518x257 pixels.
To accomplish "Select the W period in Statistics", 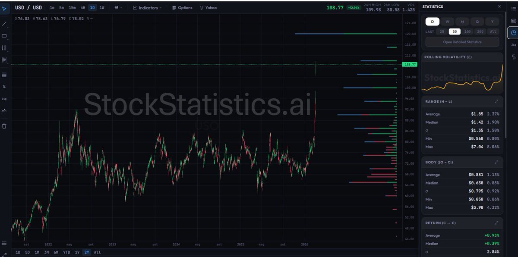I will click(x=447, y=22).
